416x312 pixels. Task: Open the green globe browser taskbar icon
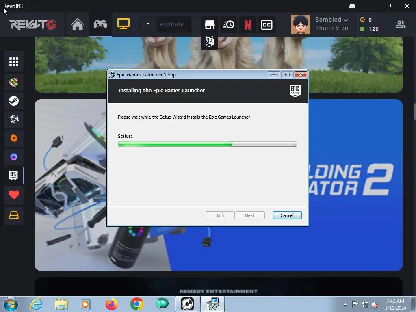coord(162,304)
